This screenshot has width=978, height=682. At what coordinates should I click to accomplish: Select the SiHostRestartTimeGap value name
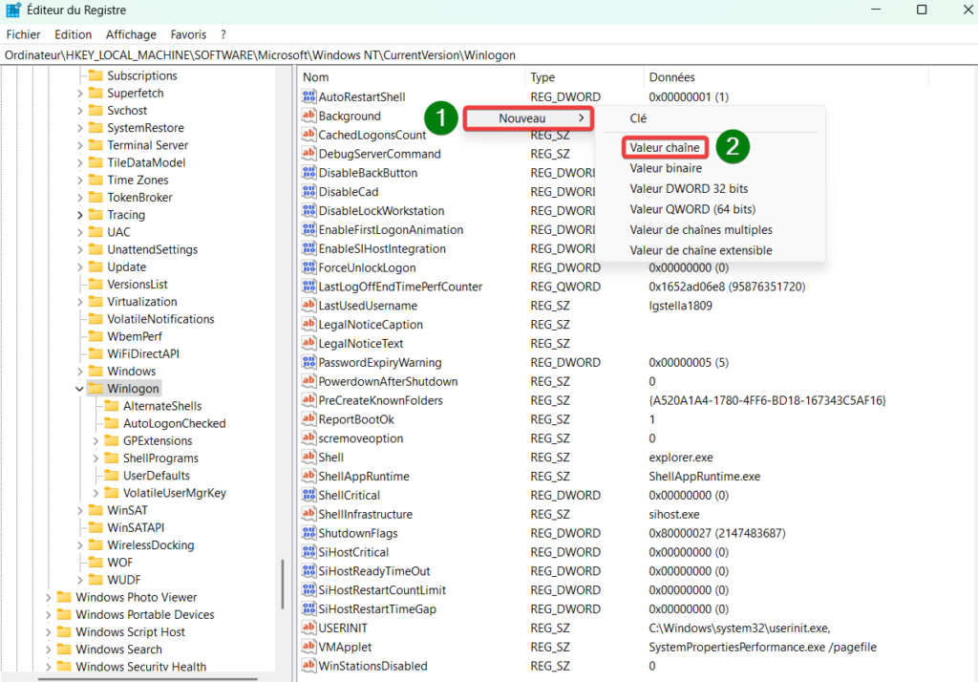click(x=376, y=608)
